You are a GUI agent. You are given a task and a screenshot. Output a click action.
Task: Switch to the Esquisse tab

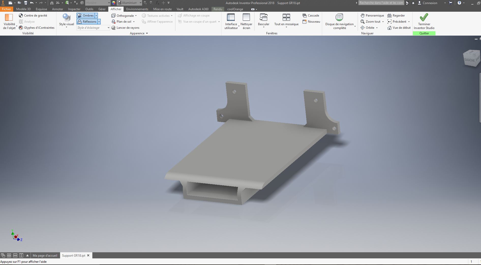(x=41, y=9)
